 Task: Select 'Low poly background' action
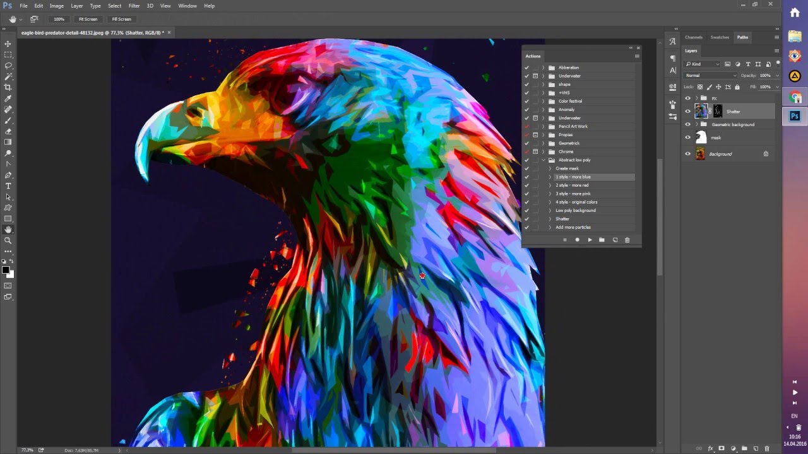pos(576,211)
